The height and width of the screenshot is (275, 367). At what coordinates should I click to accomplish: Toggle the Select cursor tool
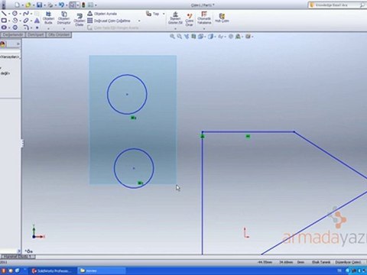(73, 5)
